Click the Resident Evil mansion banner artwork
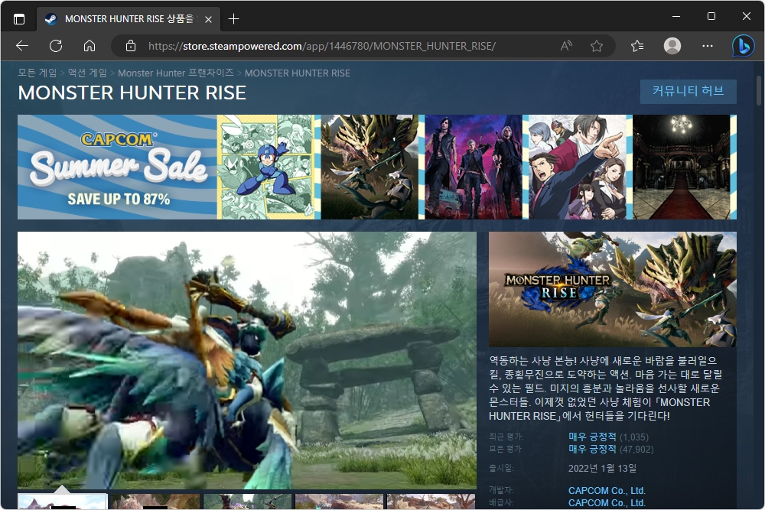The width and height of the screenshot is (765, 510). [682, 167]
